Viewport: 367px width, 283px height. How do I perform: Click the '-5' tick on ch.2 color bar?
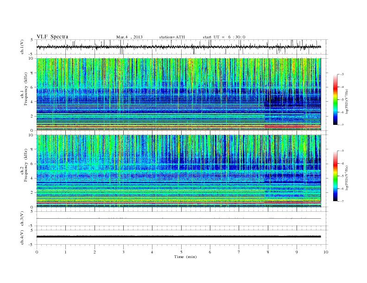342,176
